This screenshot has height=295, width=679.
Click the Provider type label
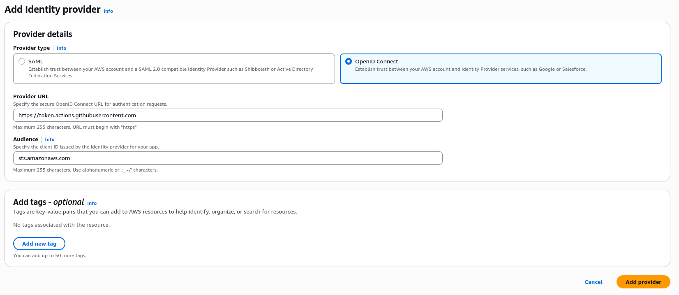pyautogui.click(x=31, y=48)
